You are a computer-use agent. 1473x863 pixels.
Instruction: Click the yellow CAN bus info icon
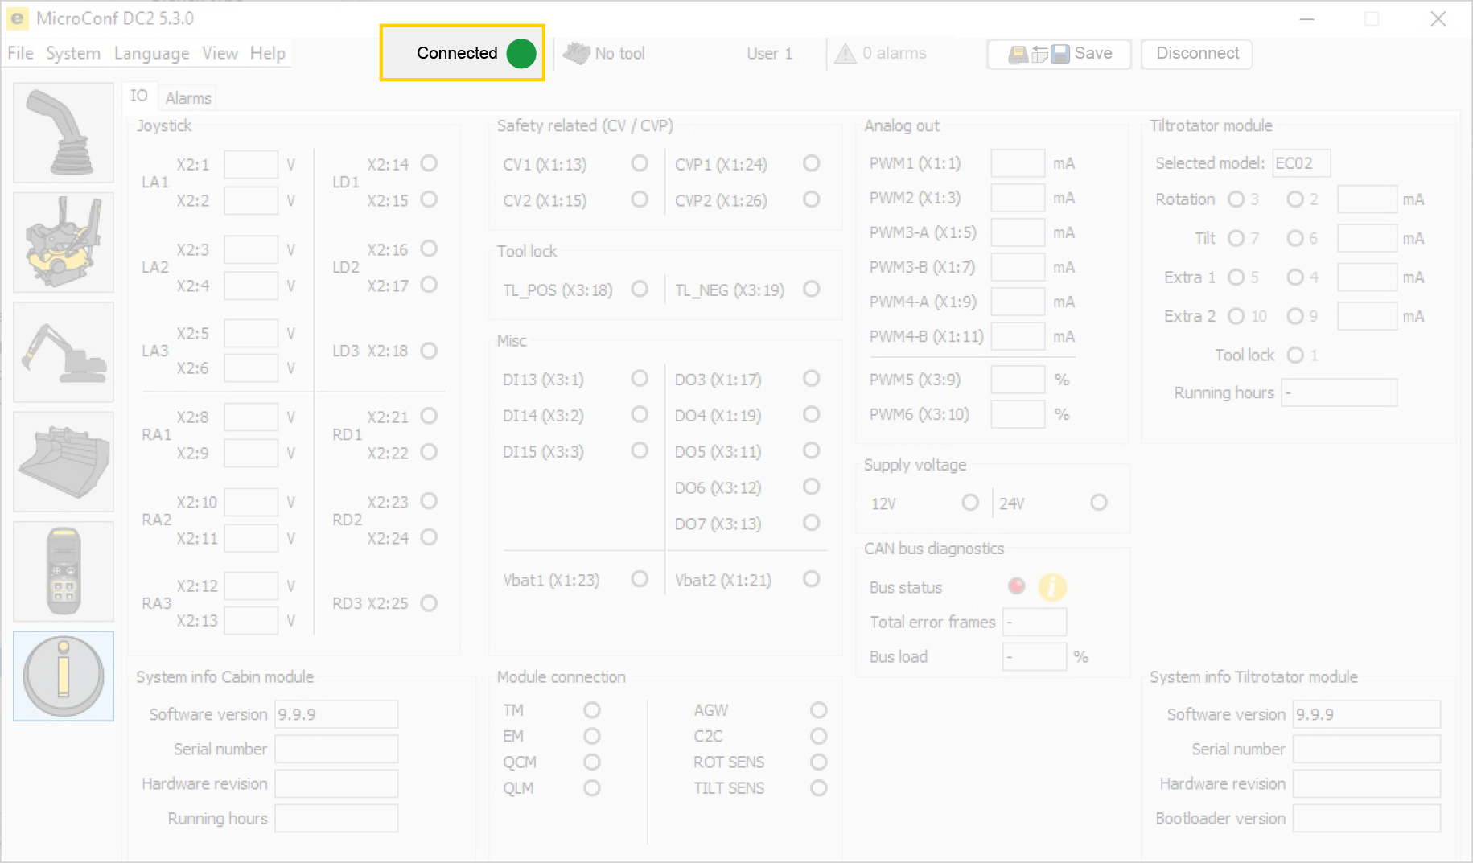point(1051,587)
